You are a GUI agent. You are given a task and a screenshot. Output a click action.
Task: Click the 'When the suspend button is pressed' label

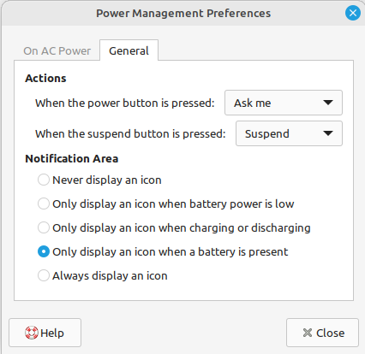point(130,134)
